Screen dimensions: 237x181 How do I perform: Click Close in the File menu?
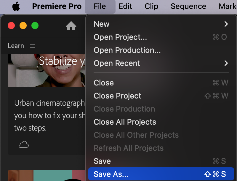(x=104, y=83)
